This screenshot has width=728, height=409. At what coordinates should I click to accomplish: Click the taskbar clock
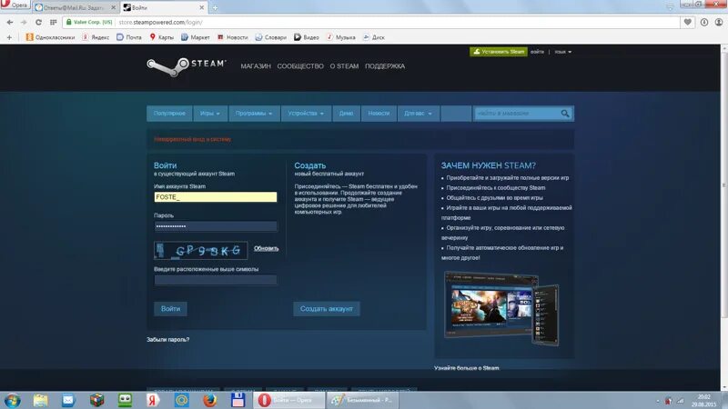tap(703, 401)
